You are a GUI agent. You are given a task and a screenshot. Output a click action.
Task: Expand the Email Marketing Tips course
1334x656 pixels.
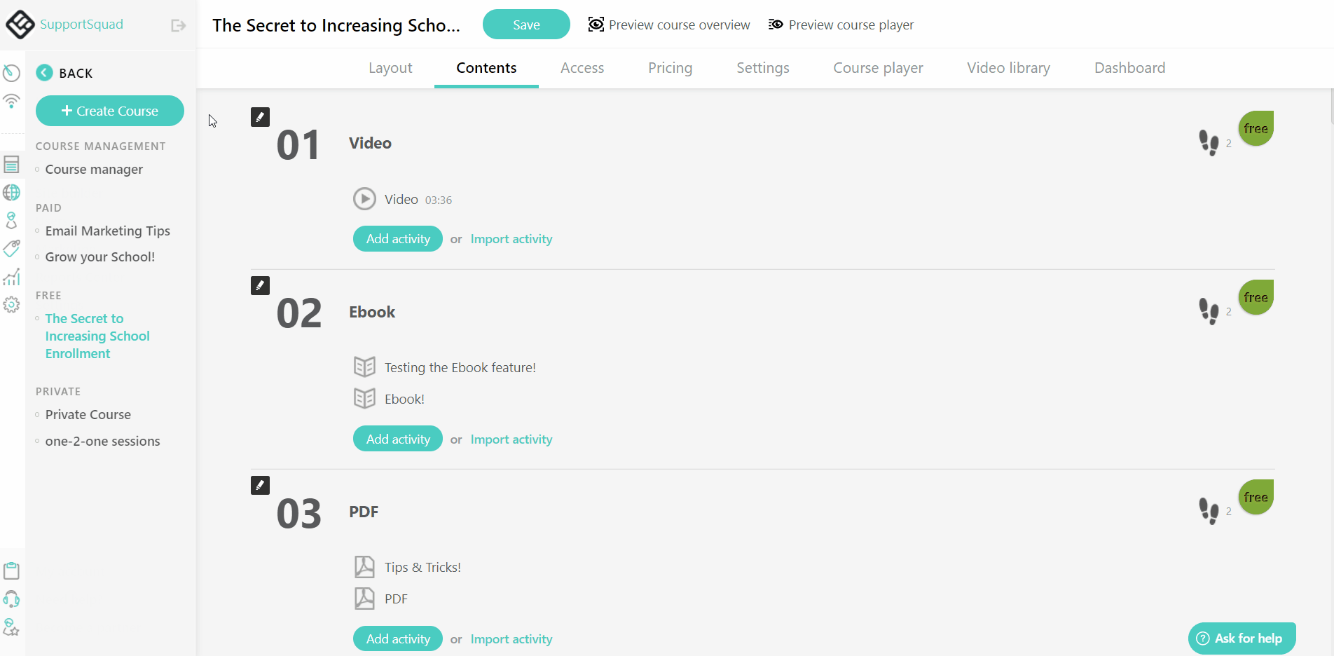[107, 231]
